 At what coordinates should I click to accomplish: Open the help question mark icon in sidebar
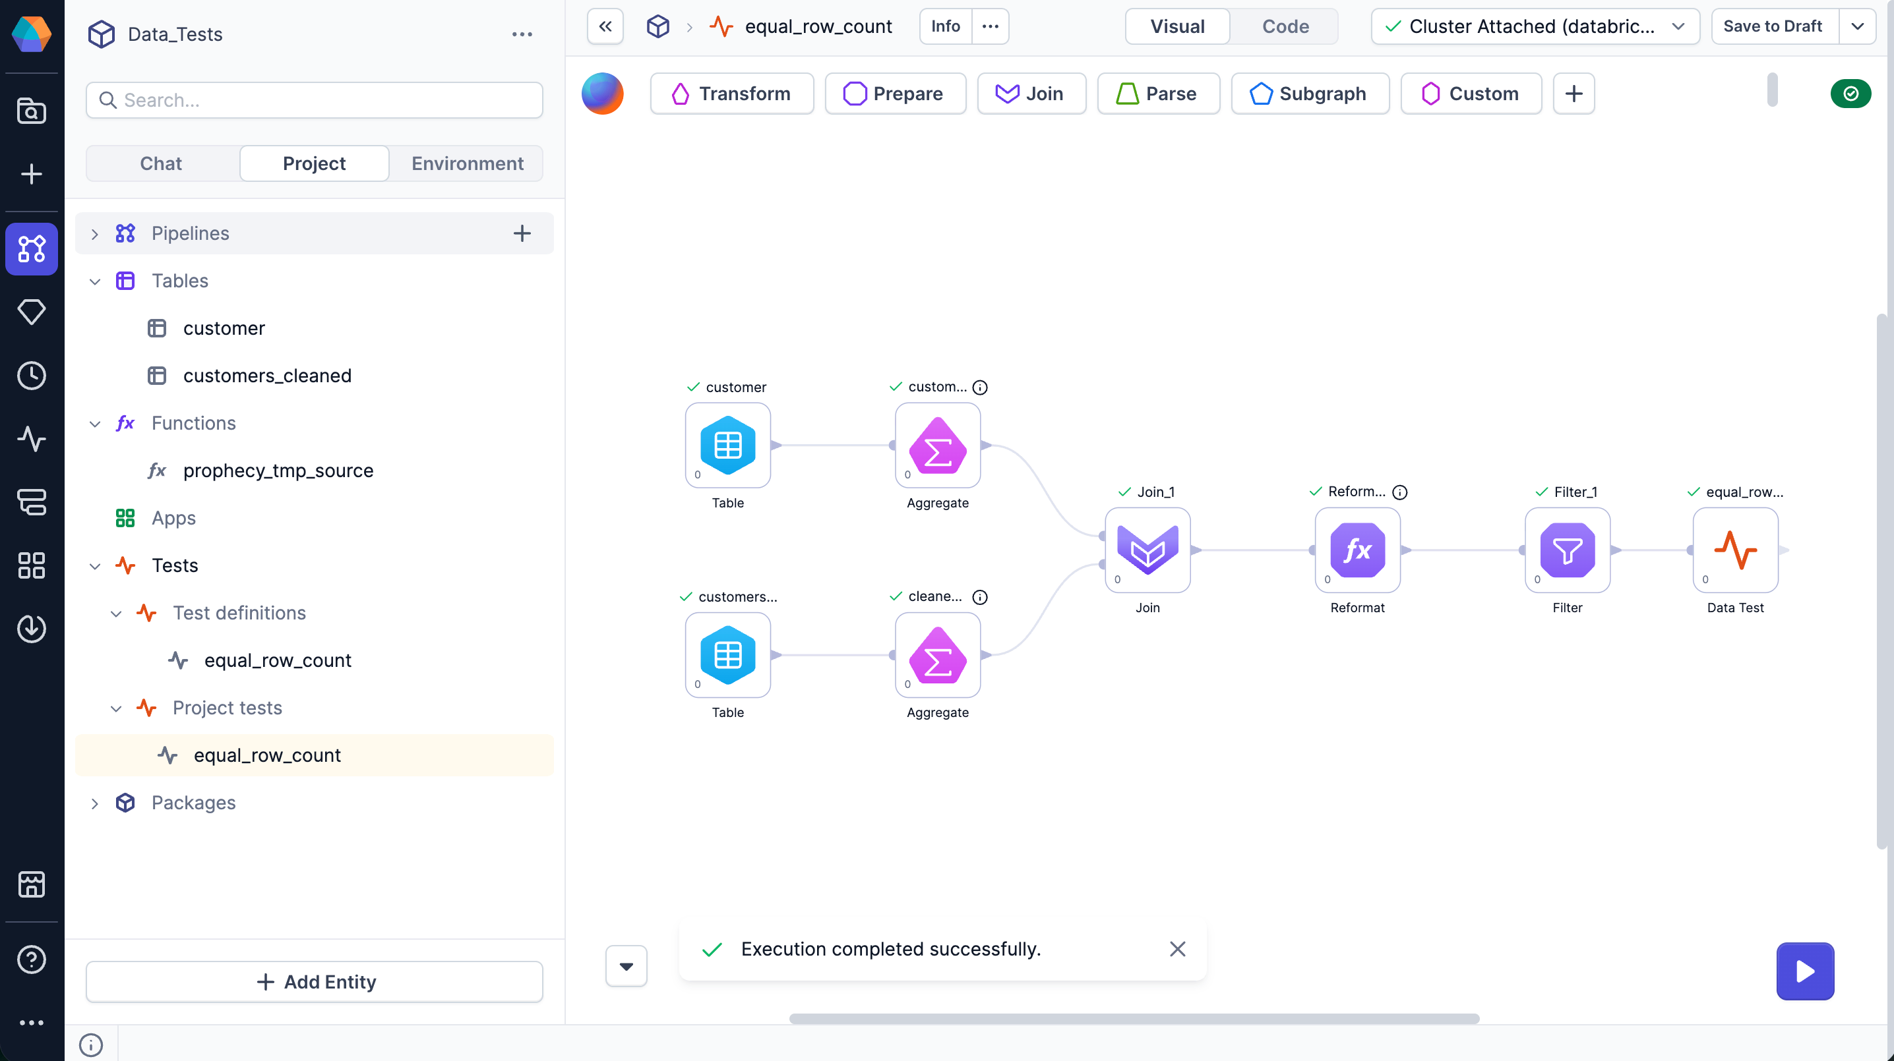pyautogui.click(x=31, y=960)
